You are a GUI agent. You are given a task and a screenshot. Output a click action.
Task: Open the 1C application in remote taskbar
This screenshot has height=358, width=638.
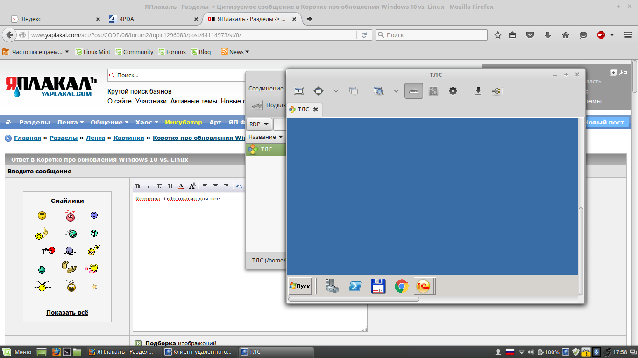423,286
